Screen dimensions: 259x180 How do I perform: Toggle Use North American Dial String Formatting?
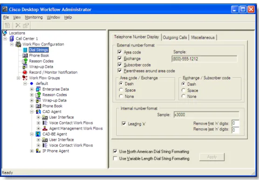[x=115, y=151]
